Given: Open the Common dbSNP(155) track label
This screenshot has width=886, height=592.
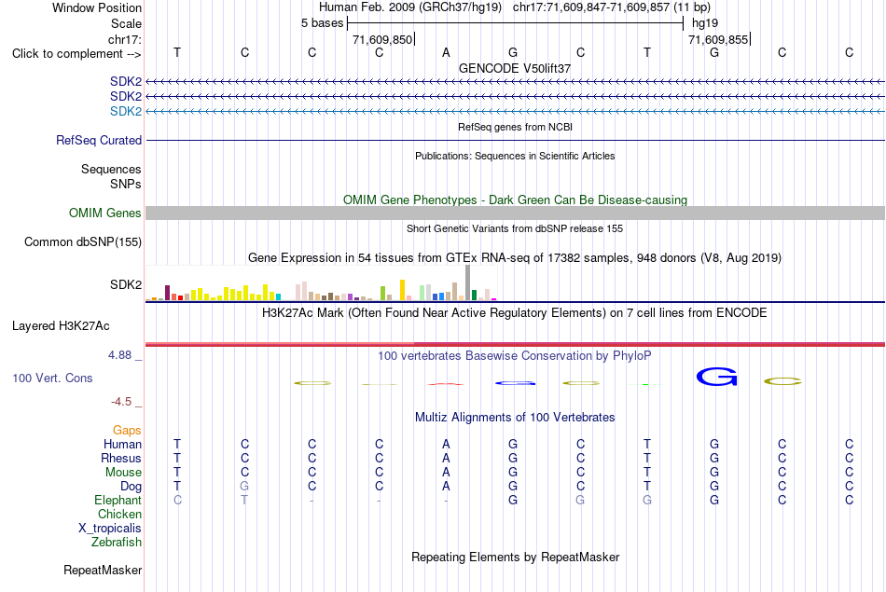Looking at the screenshot, I should click(x=82, y=241).
